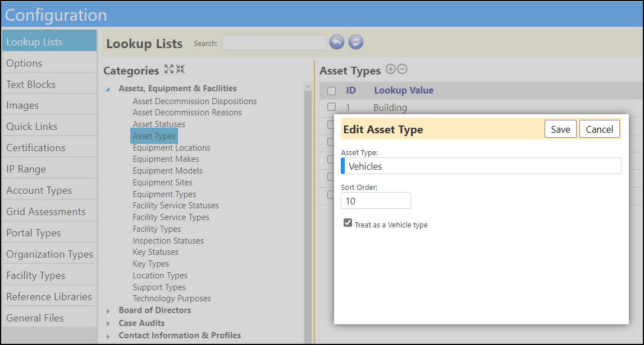Cancel the Edit Asset Type dialog
The image size is (644, 345).
click(599, 129)
